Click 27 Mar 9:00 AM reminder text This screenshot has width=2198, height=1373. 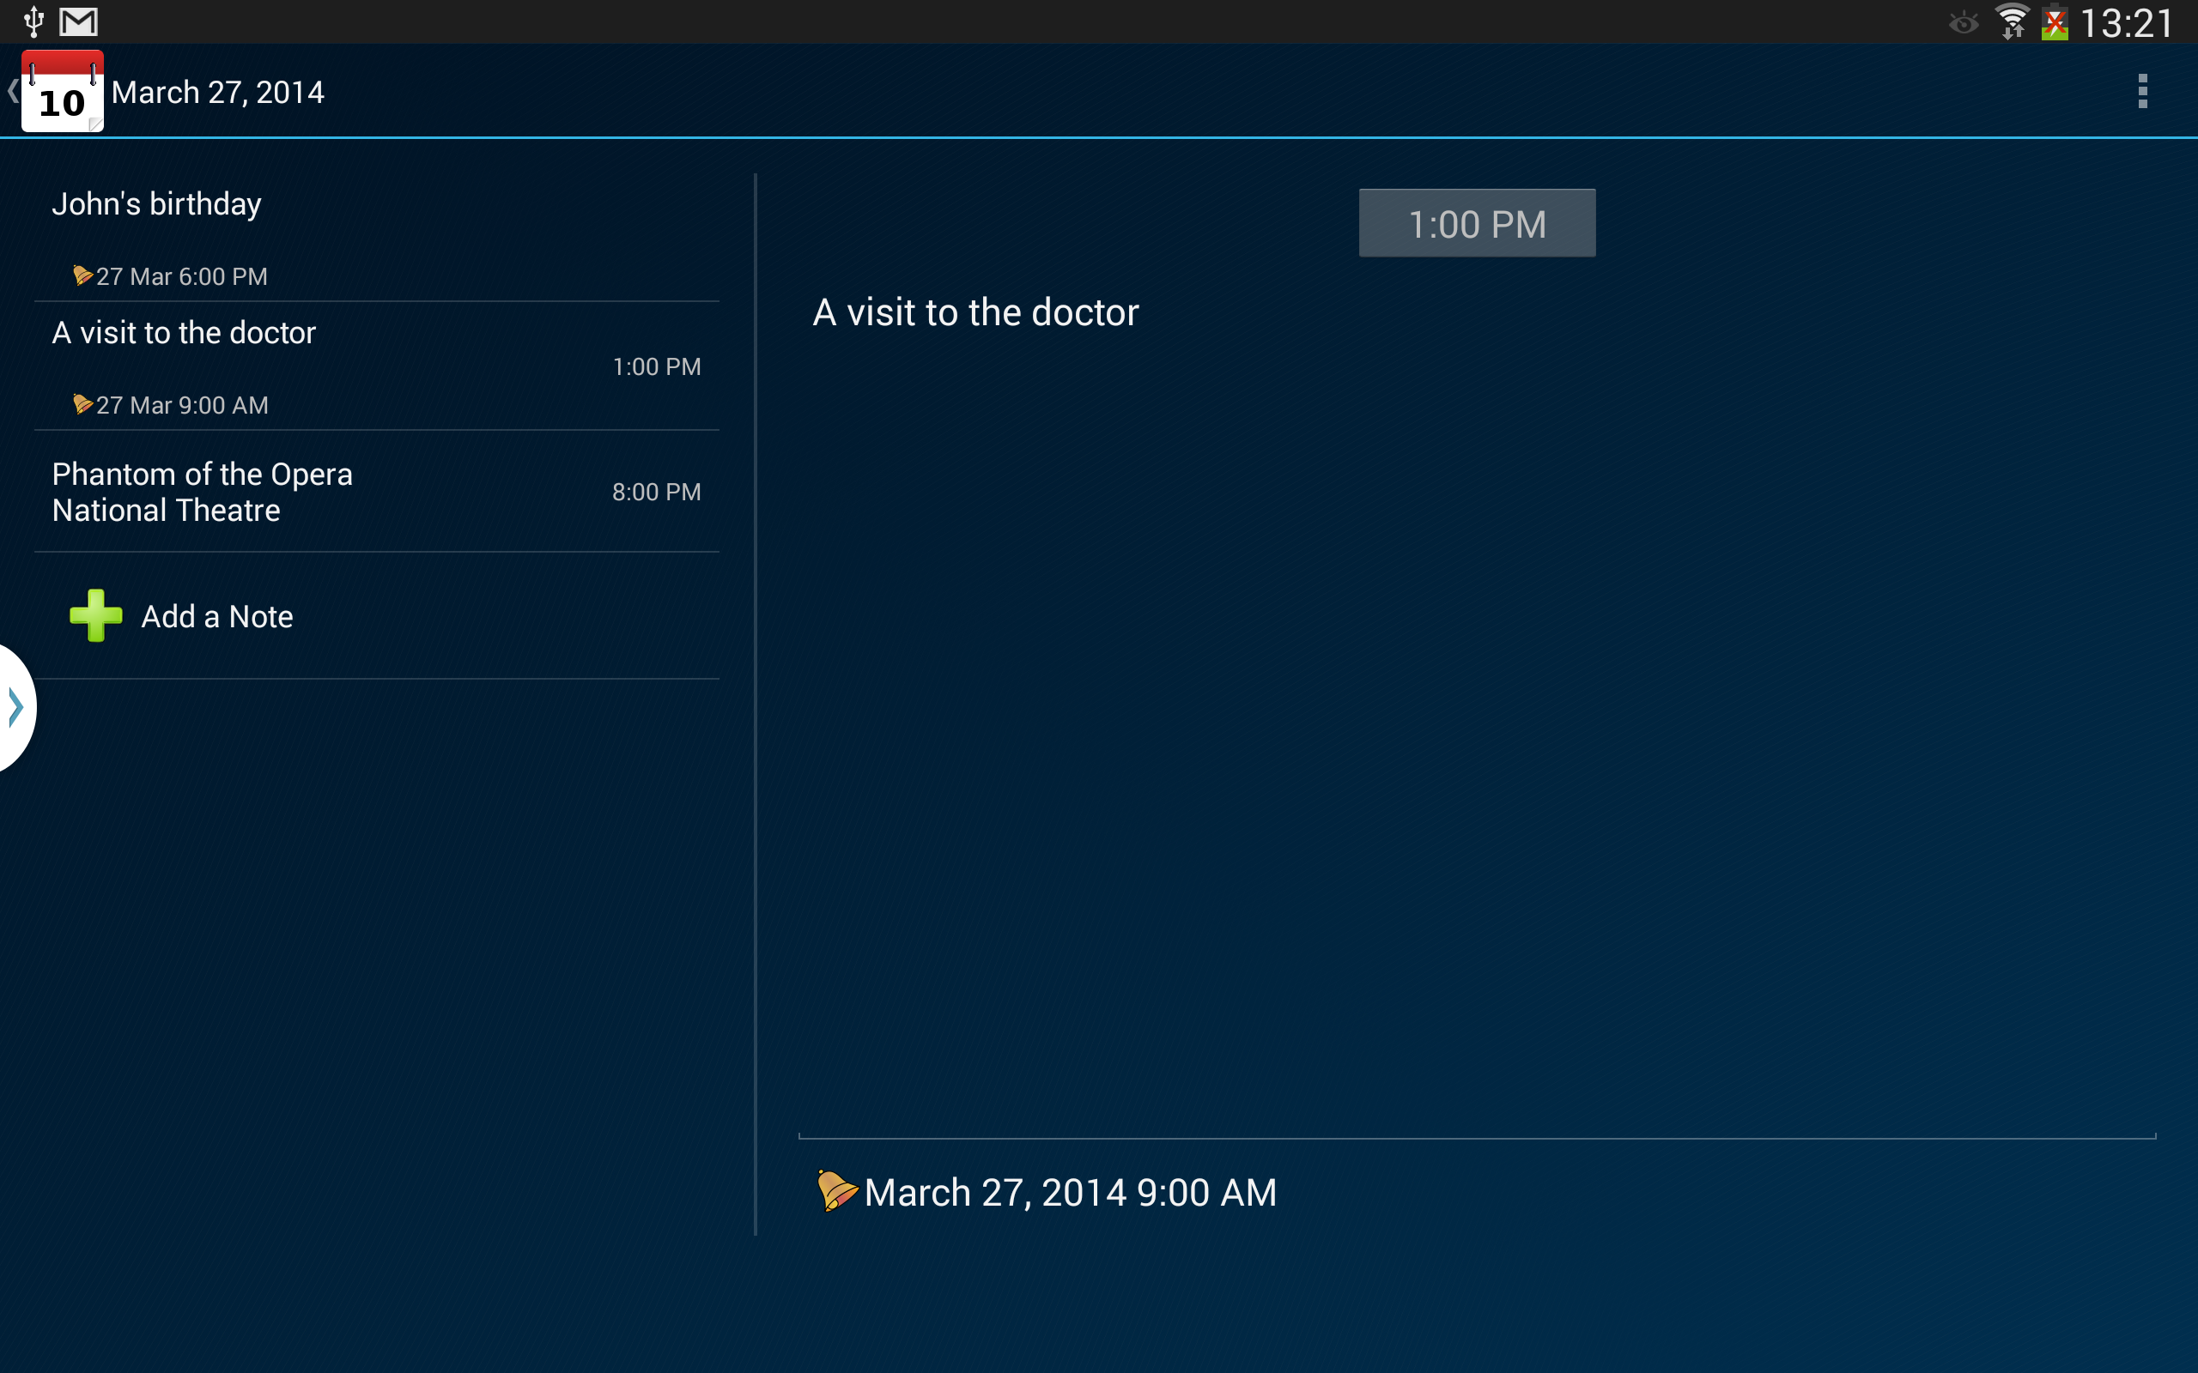[182, 405]
